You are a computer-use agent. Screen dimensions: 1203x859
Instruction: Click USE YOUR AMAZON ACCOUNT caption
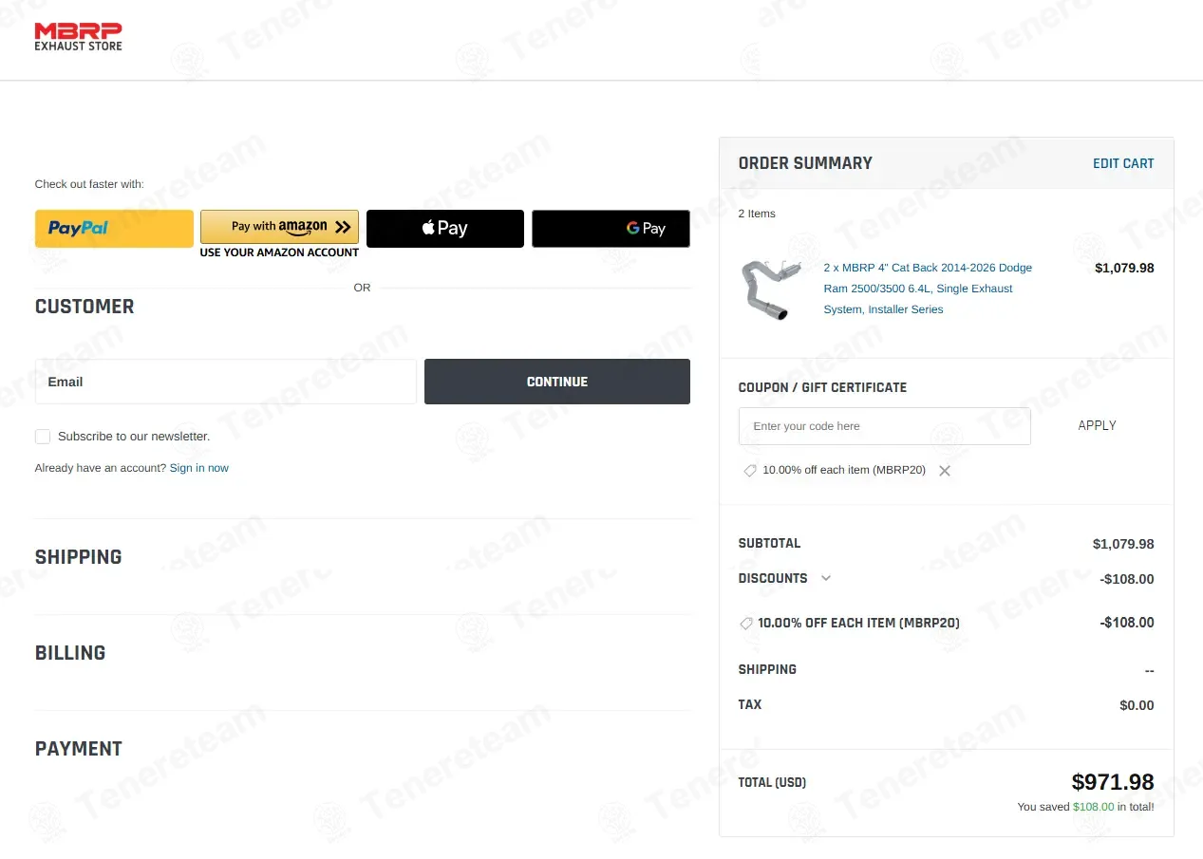279,252
